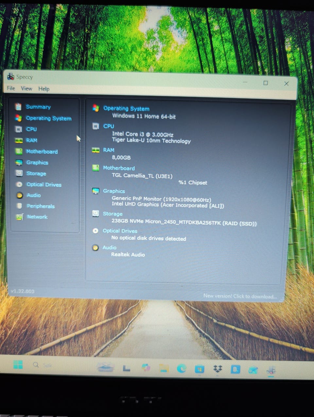314x417 pixels.
Task: Click the Speccy icon in the taskbar
Action: click(271, 370)
